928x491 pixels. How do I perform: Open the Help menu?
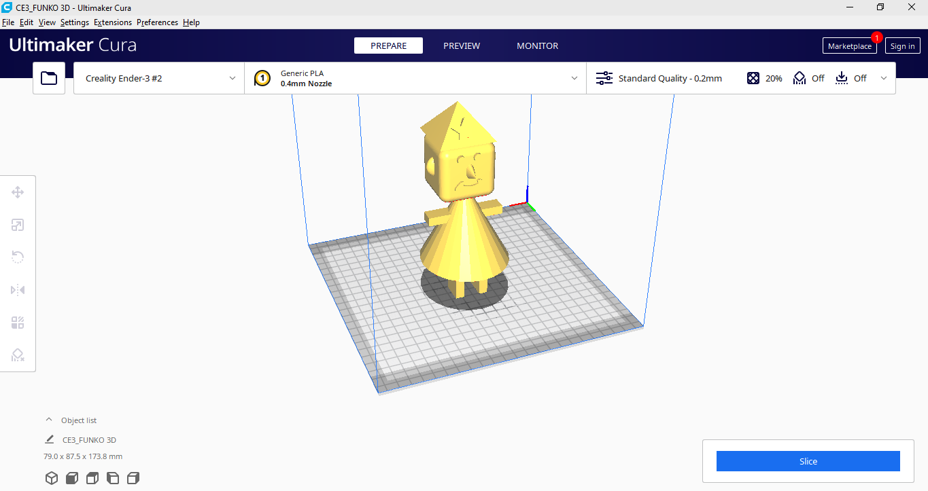[x=191, y=22]
